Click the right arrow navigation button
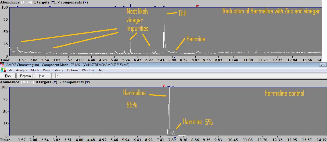Viewport: 327px width, 142px height. coord(57,76)
